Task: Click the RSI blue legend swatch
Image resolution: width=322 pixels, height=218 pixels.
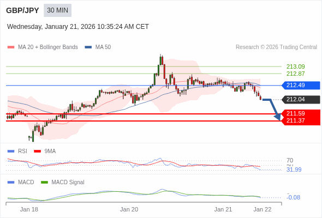Action: [x=11, y=152]
